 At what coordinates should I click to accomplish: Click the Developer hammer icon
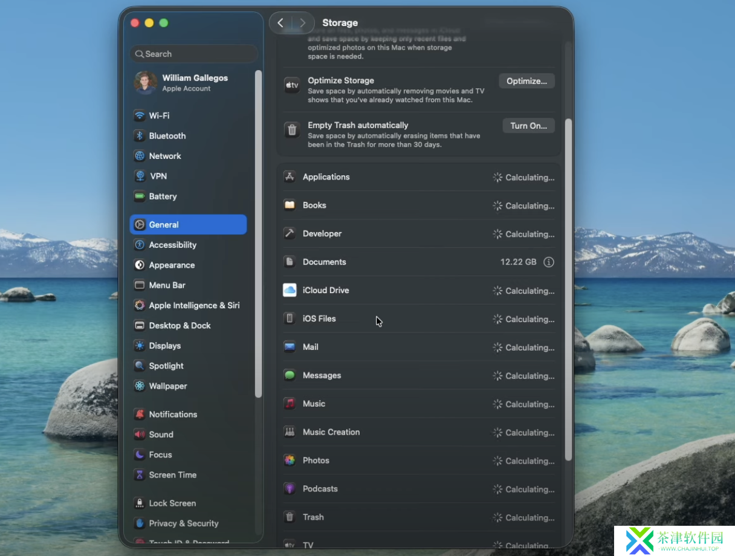(290, 233)
